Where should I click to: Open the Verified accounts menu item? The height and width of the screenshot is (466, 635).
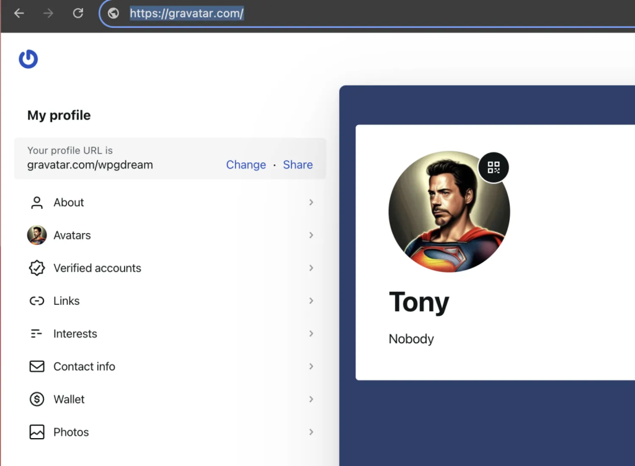[170, 268]
